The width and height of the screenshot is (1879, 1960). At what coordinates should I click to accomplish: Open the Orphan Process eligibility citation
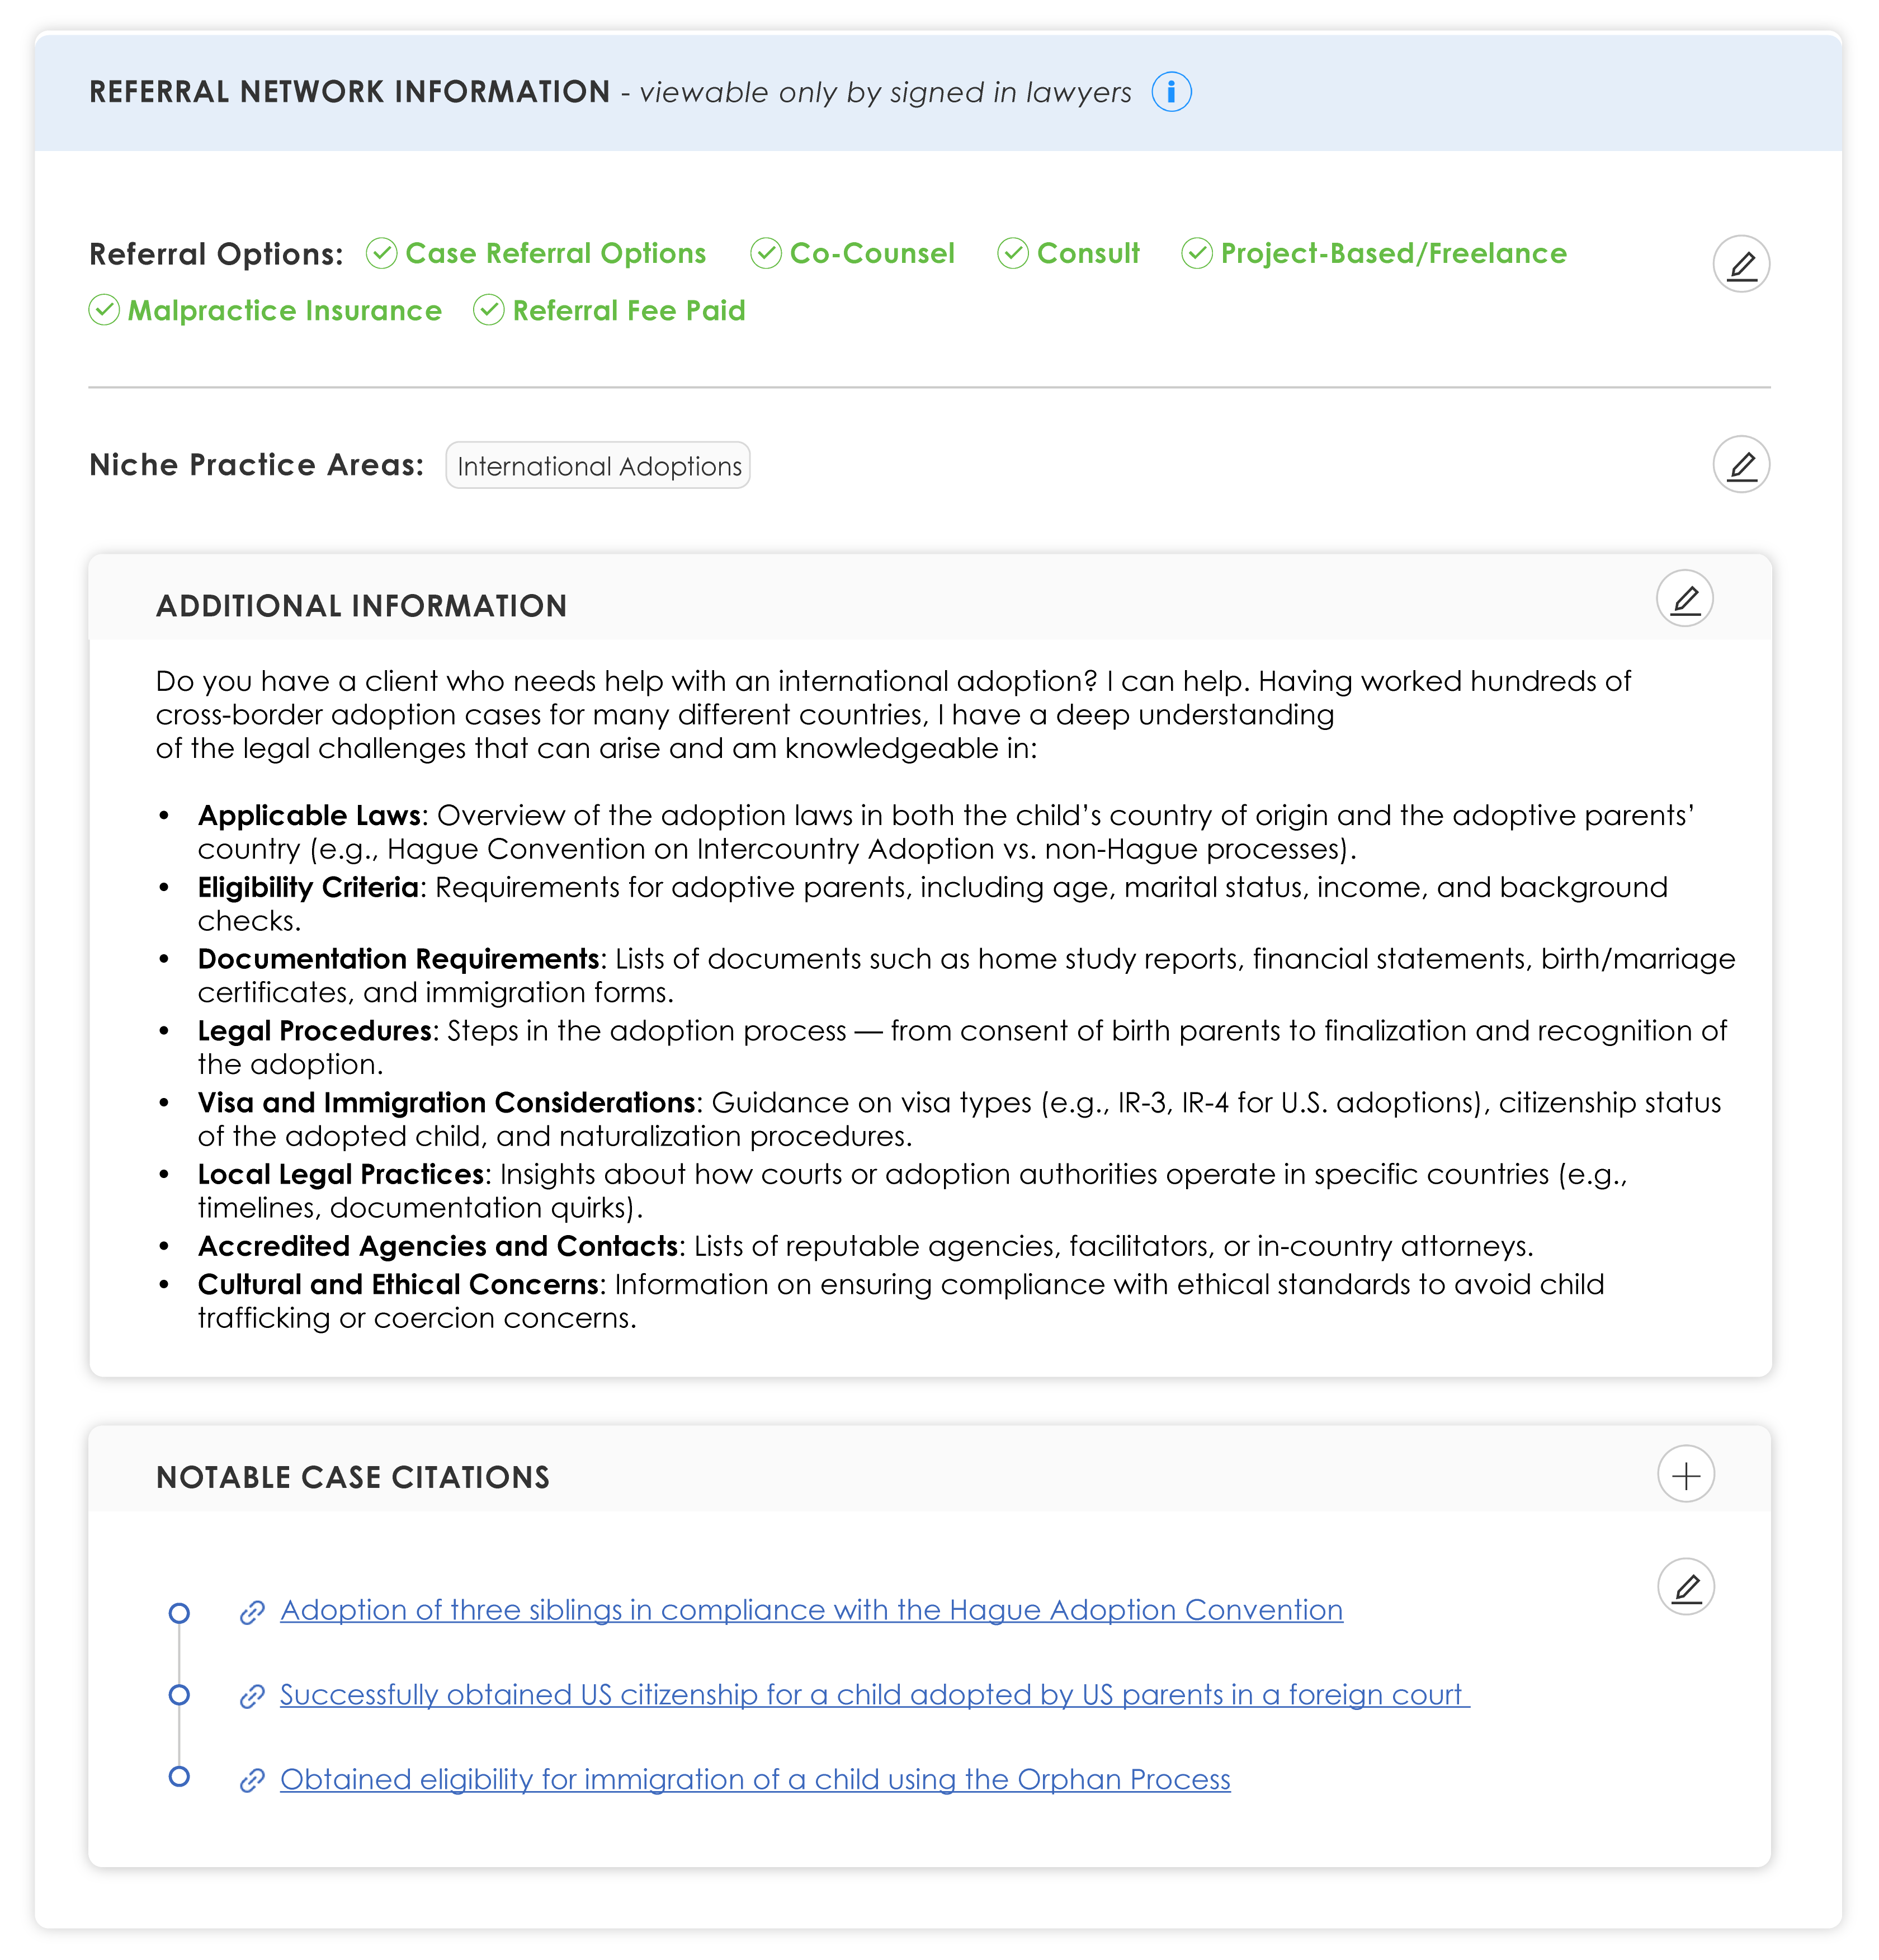pyautogui.click(x=755, y=1779)
